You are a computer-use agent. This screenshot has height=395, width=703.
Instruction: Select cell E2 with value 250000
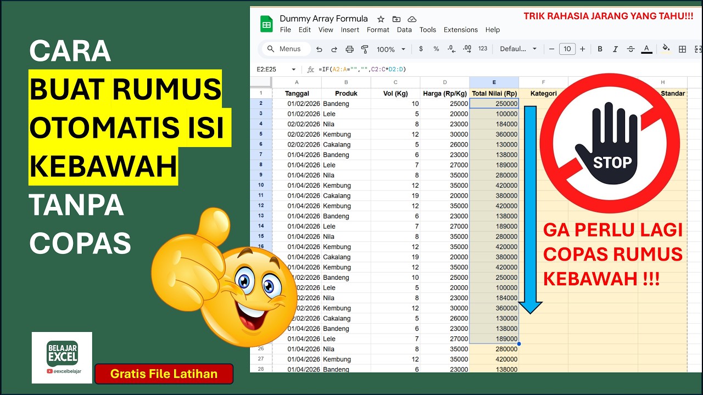(x=494, y=104)
